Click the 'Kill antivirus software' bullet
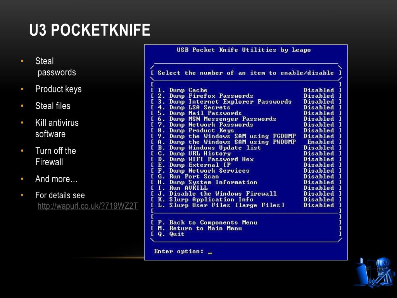The height and width of the screenshot is (298, 397). coord(57,128)
